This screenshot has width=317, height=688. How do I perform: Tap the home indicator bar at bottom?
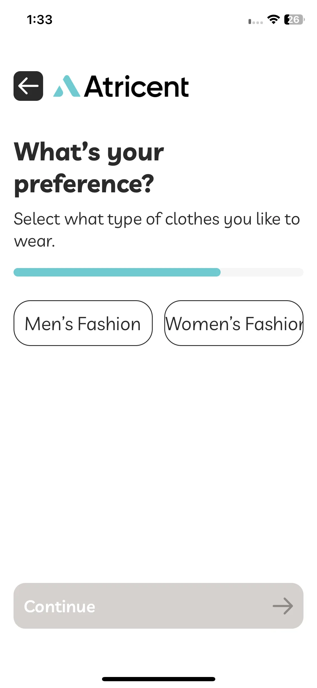[x=159, y=679]
